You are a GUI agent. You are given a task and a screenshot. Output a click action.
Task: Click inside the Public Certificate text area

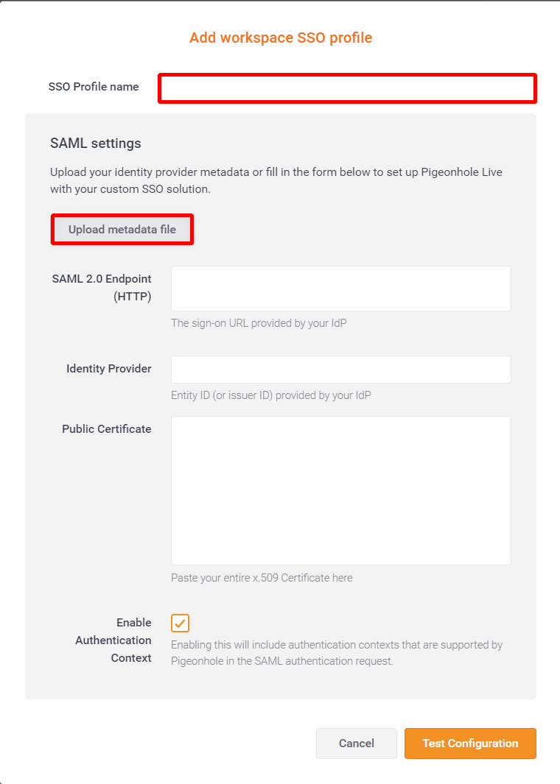340,490
